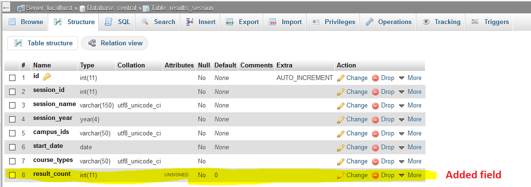This screenshot has height=187, width=531.
Task: Show More actions for start_date
Action: pos(410,147)
